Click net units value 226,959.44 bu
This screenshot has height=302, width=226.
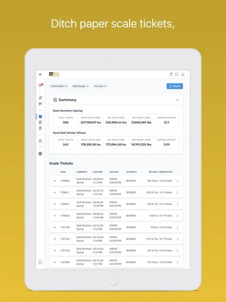[x=116, y=122]
